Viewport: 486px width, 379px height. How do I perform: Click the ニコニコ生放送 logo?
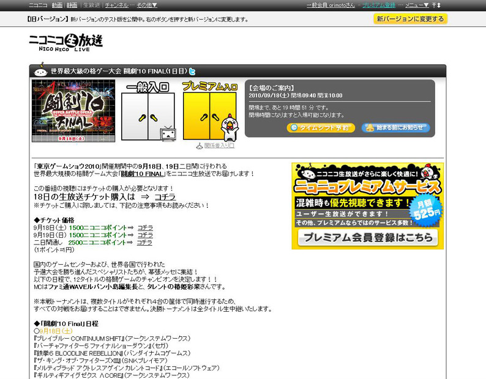pyautogui.click(x=65, y=42)
